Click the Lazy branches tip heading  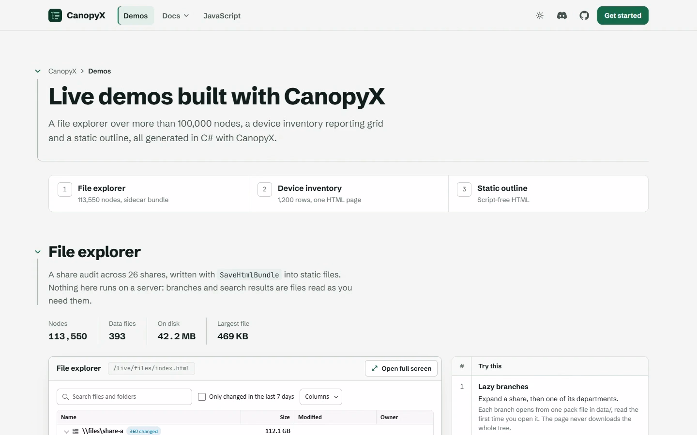[503, 387]
